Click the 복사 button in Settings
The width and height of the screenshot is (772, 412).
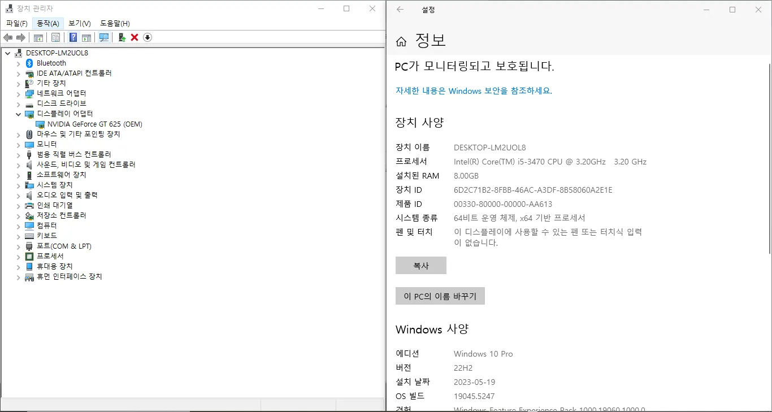pyautogui.click(x=421, y=266)
